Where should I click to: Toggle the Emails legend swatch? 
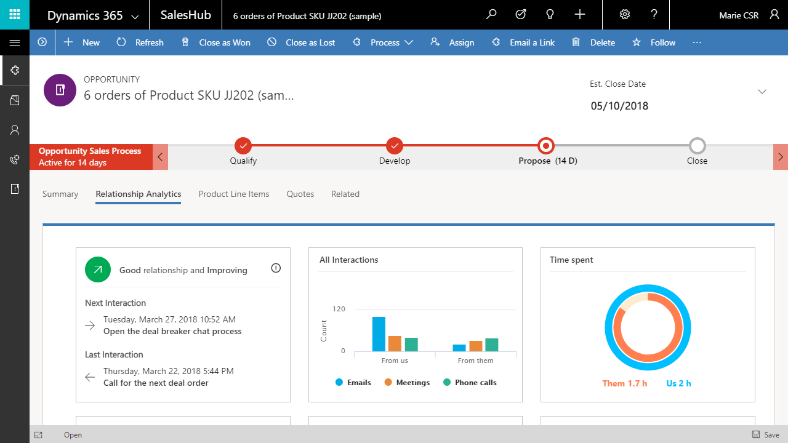point(339,383)
